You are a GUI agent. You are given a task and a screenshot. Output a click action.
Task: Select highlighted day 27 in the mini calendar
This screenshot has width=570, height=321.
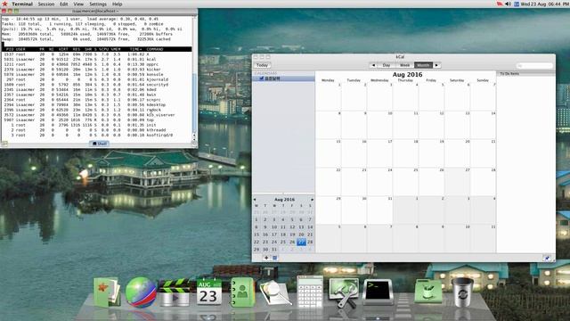[301, 242]
